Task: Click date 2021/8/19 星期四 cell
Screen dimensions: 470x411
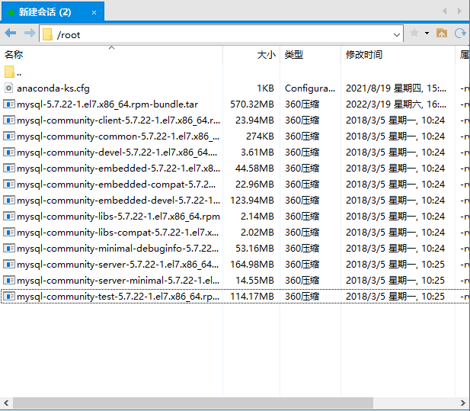Action: pos(396,88)
